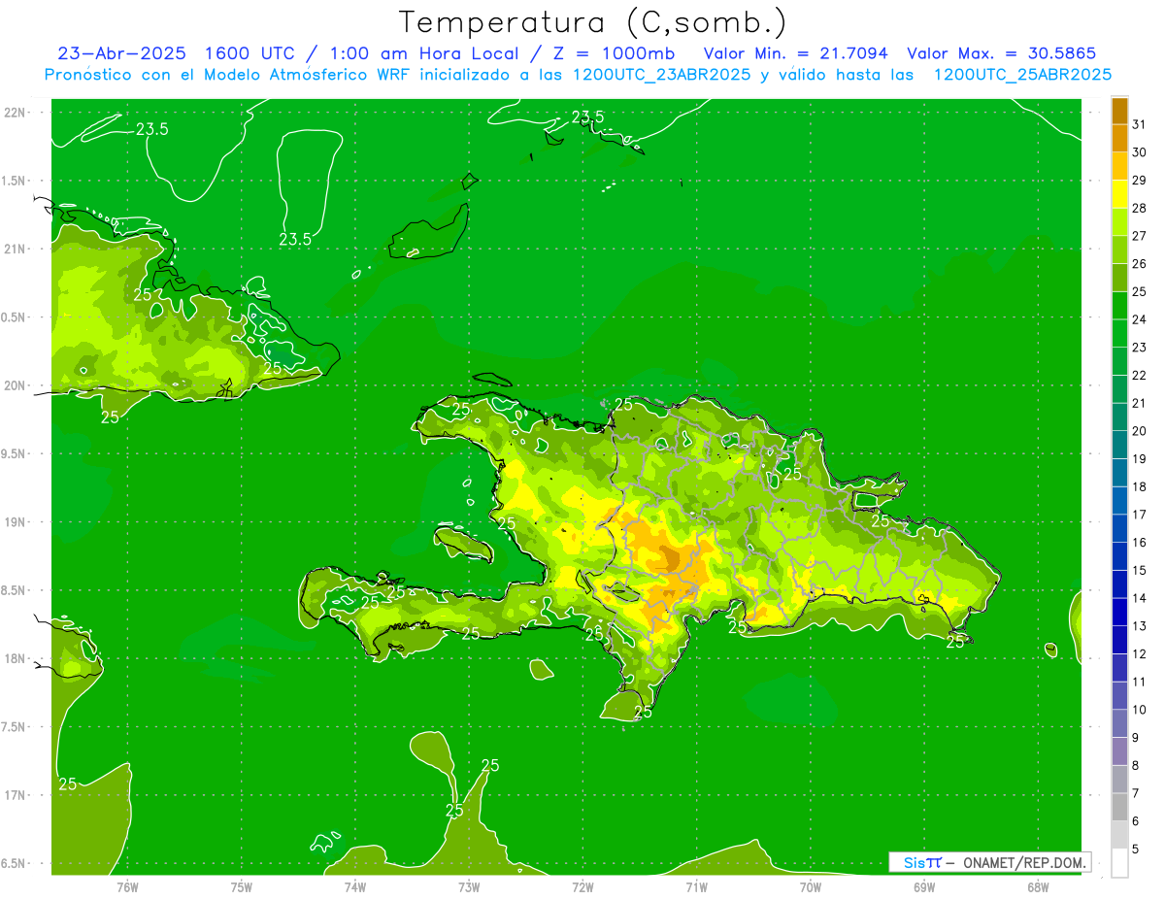Image resolution: width=1165 pixels, height=900 pixels.
Task: Click the 20N latitude axis label
Action: click(x=15, y=385)
